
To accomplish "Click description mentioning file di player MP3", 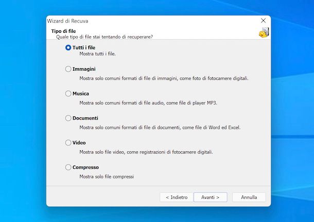I will 148,103.
